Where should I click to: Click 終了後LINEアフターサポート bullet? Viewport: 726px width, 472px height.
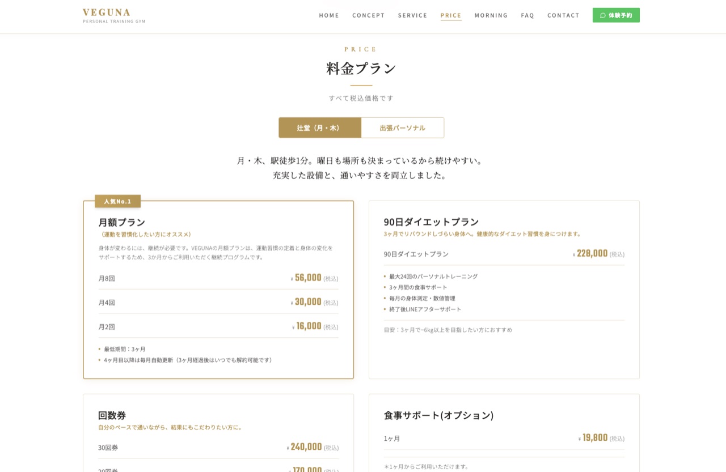point(425,309)
